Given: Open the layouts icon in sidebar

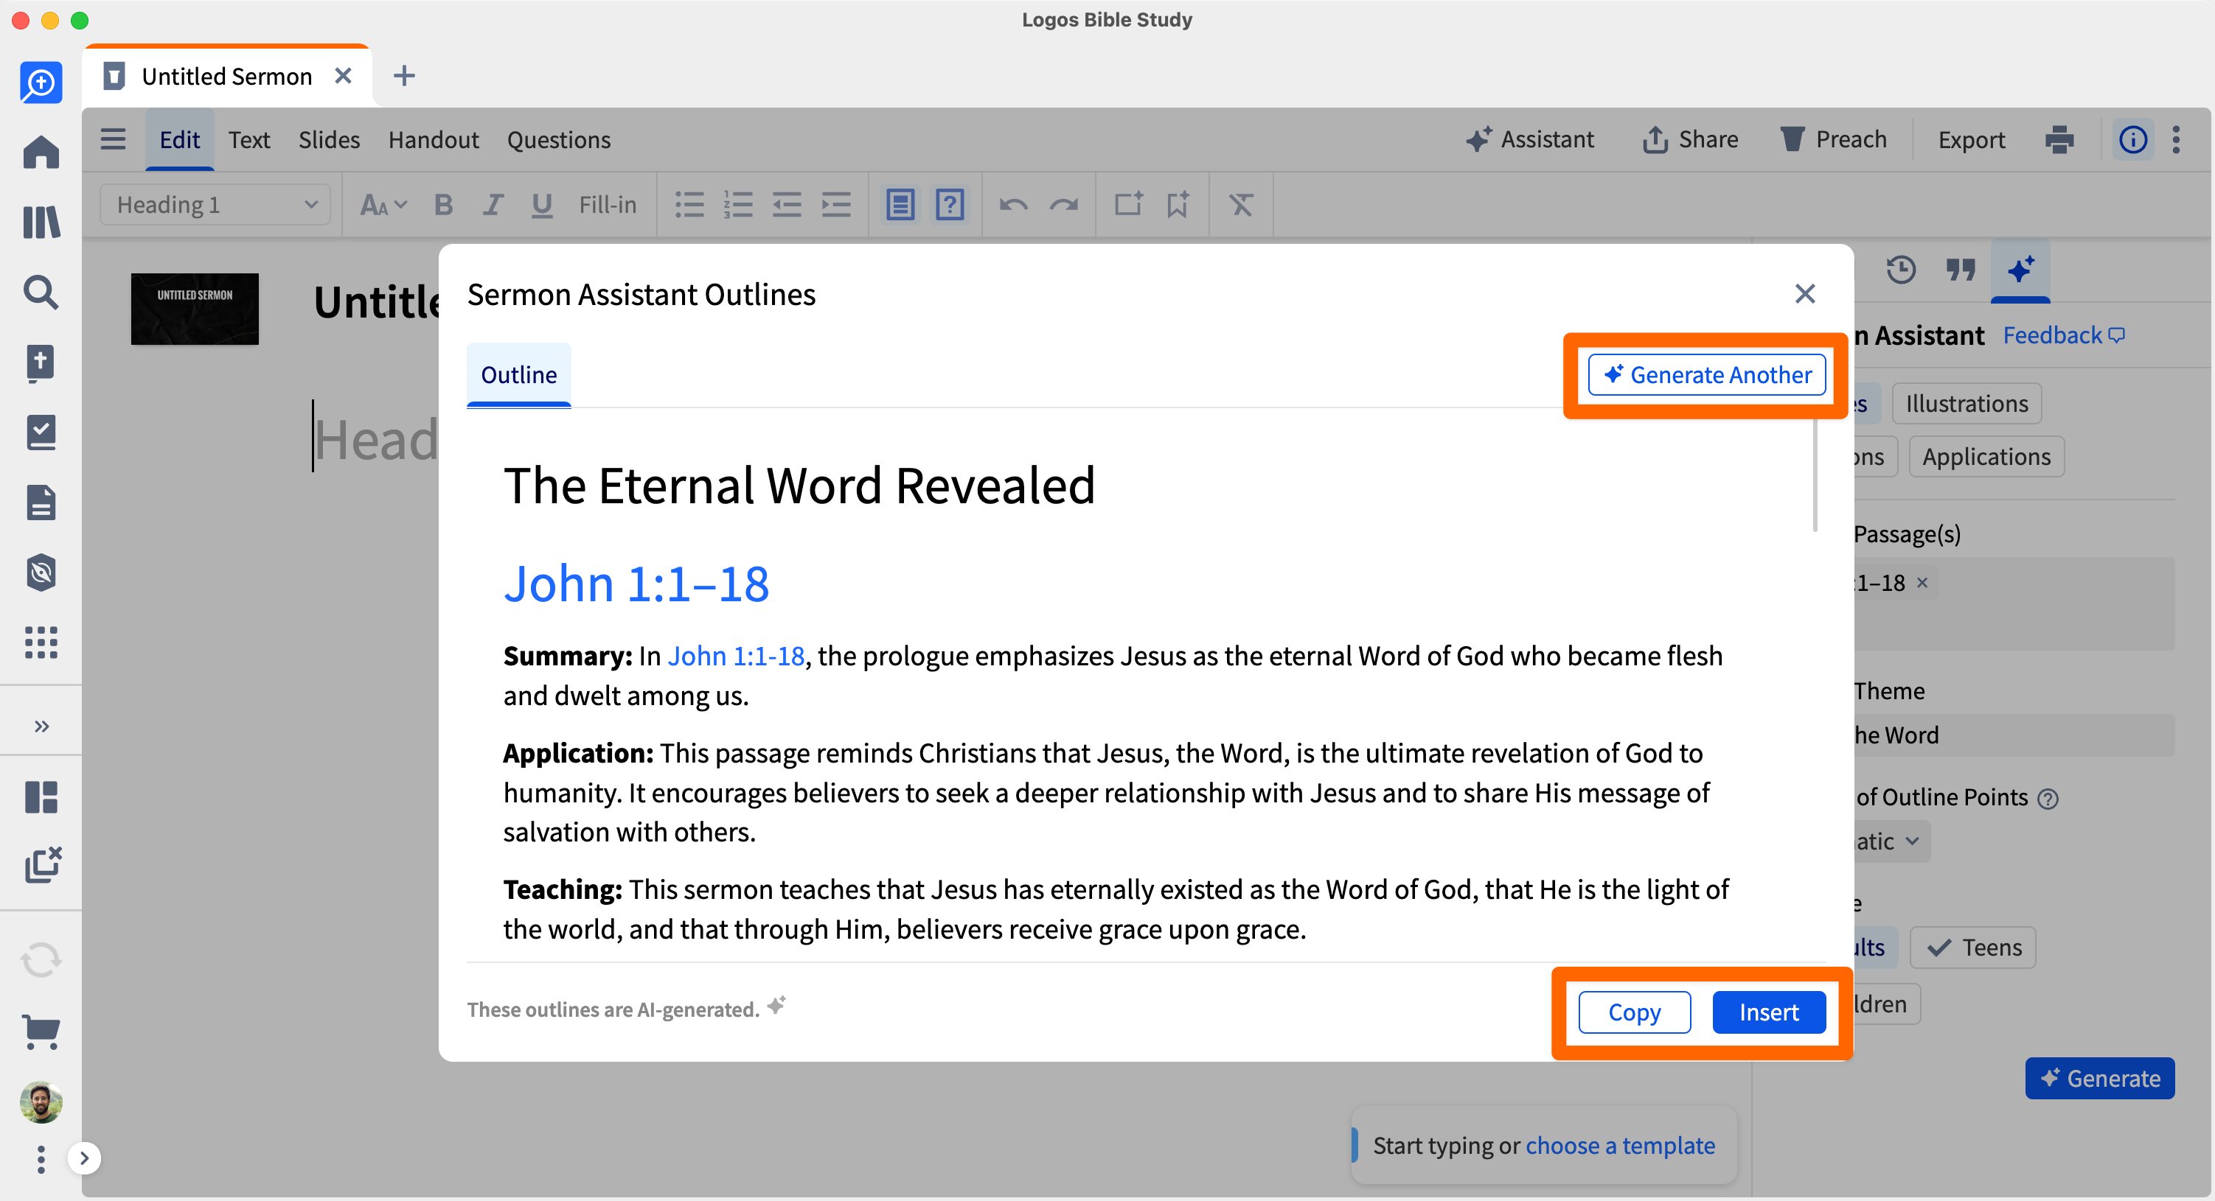Looking at the screenshot, I should (41, 796).
